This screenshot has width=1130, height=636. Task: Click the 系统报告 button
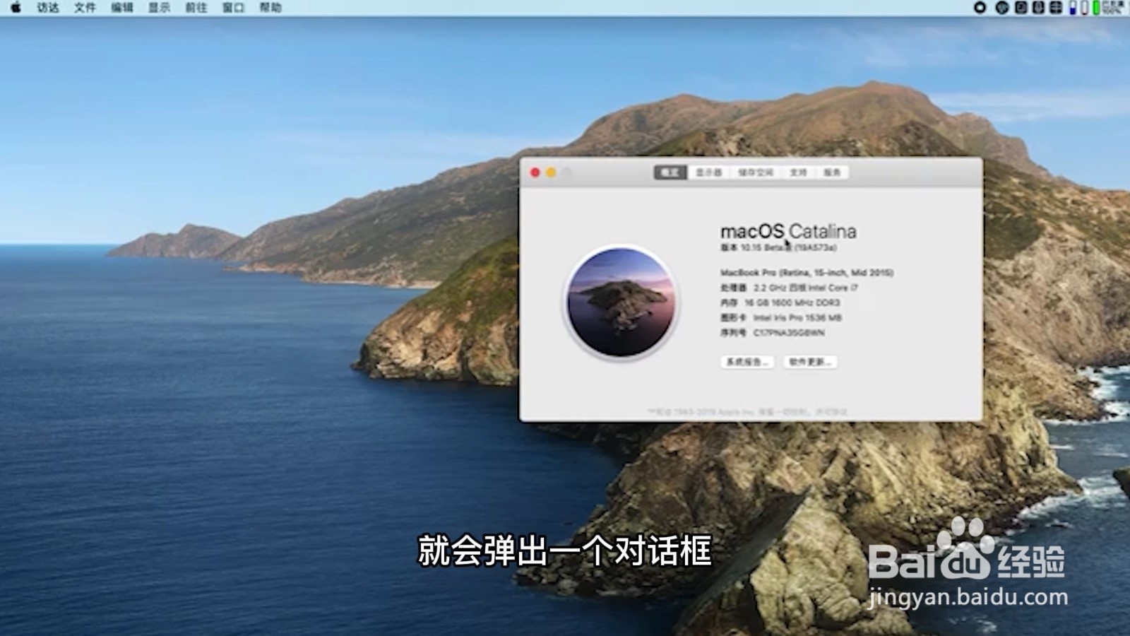click(x=747, y=362)
